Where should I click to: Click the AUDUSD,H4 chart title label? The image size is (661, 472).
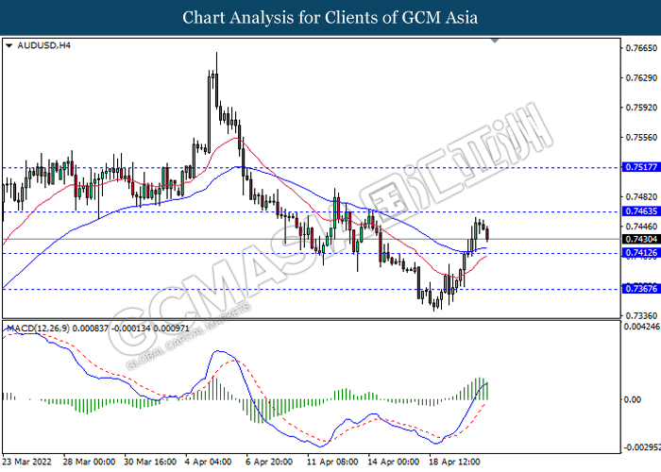(43, 45)
